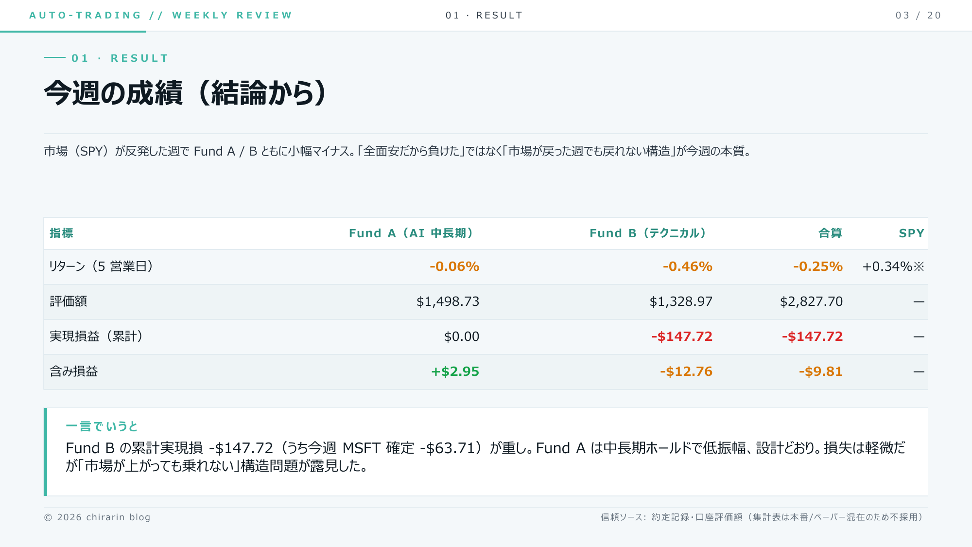Click the Fund B unrealized loss -$12.76
This screenshot has width=972, height=547.
click(686, 371)
